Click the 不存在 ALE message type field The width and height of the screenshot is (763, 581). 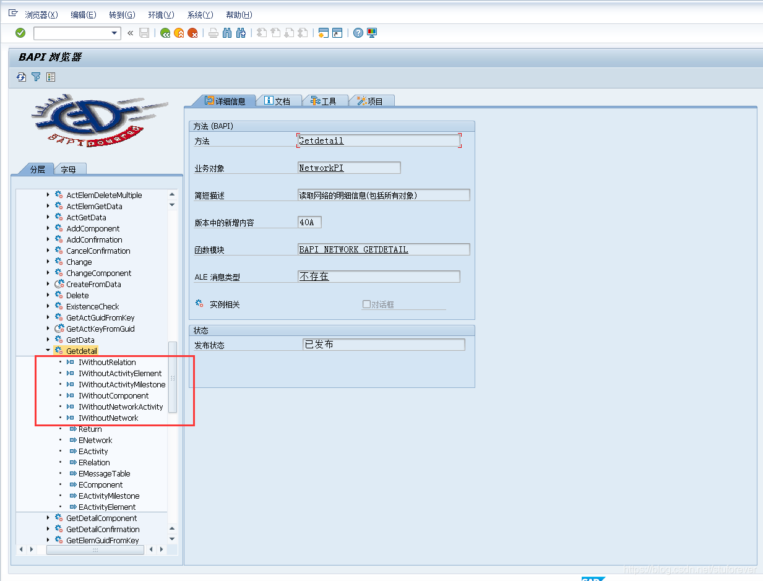tap(379, 277)
